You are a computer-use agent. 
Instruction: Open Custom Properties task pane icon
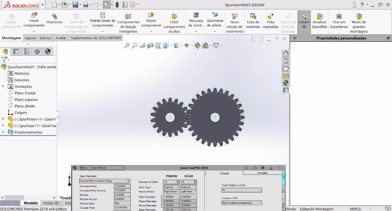[x=286, y=90]
